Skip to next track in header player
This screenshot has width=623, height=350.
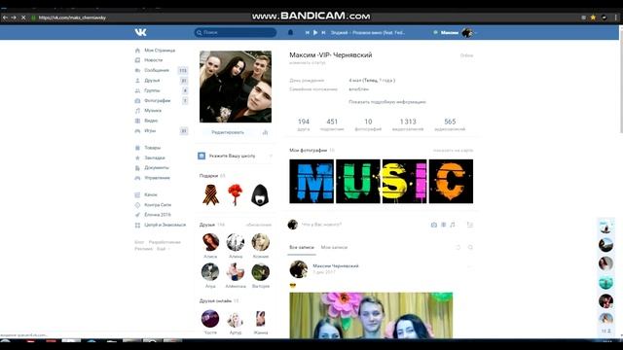pos(323,32)
